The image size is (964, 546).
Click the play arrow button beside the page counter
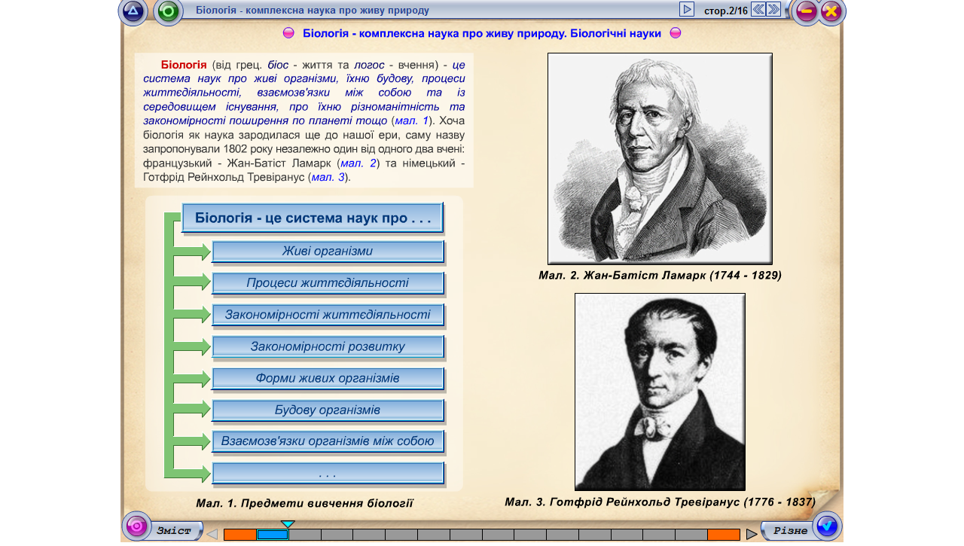pyautogui.click(x=687, y=9)
